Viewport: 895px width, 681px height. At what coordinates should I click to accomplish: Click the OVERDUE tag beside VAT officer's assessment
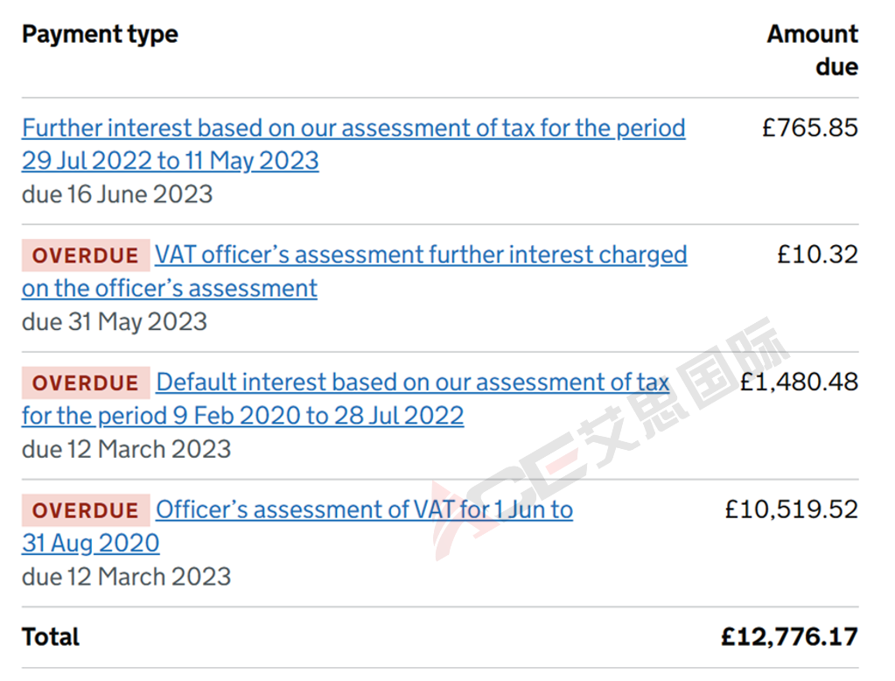coord(86,256)
